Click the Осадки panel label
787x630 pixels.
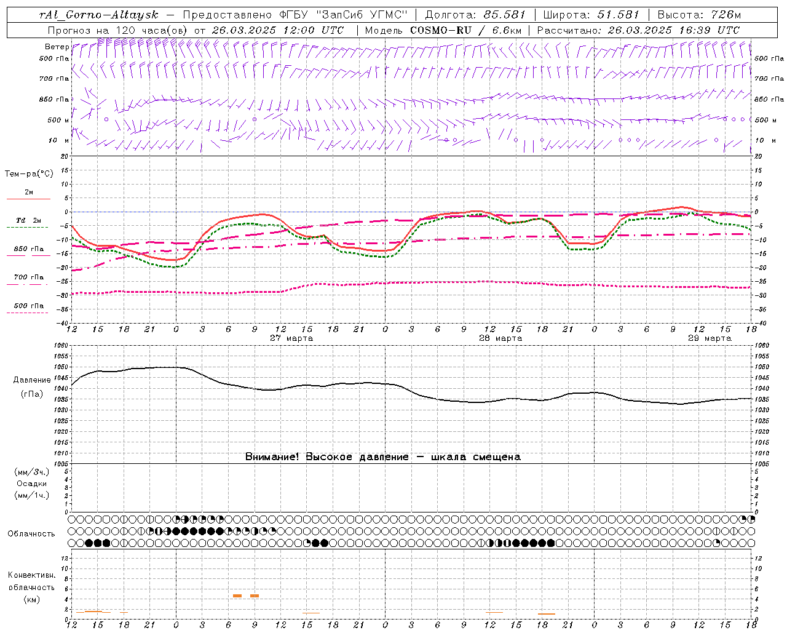pyautogui.click(x=32, y=484)
